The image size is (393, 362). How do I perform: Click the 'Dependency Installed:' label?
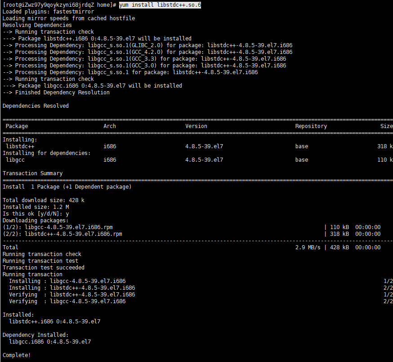36,335
